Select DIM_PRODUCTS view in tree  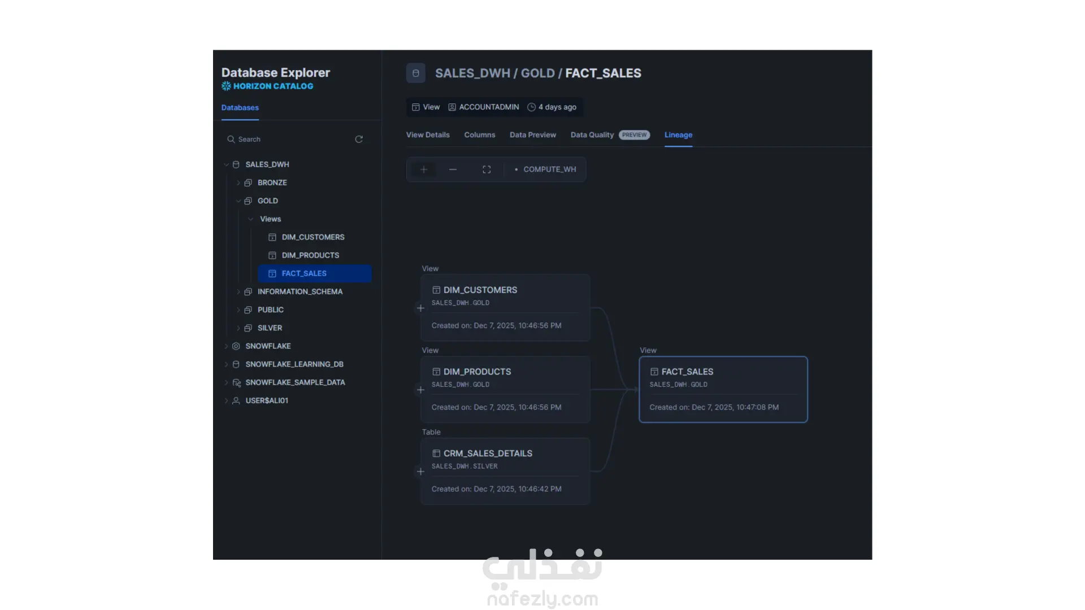pos(310,255)
